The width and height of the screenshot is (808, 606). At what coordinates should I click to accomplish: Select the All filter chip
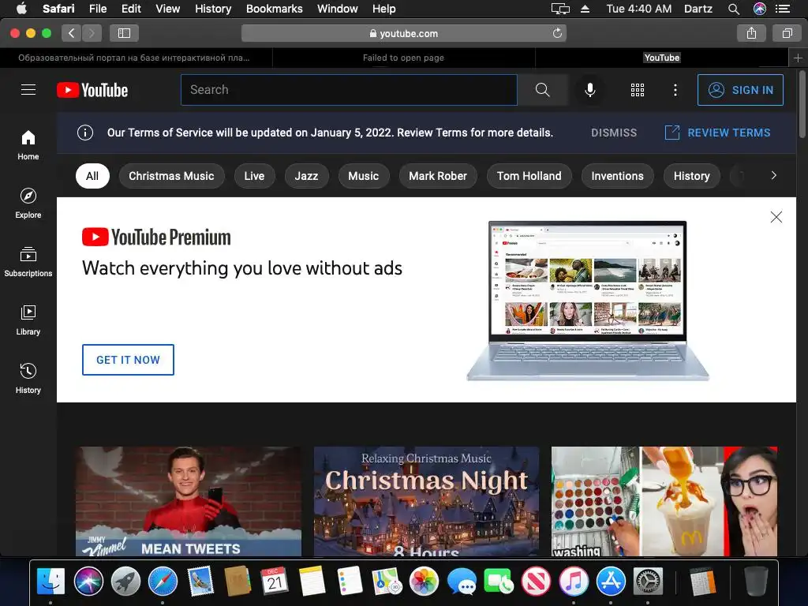(x=92, y=176)
